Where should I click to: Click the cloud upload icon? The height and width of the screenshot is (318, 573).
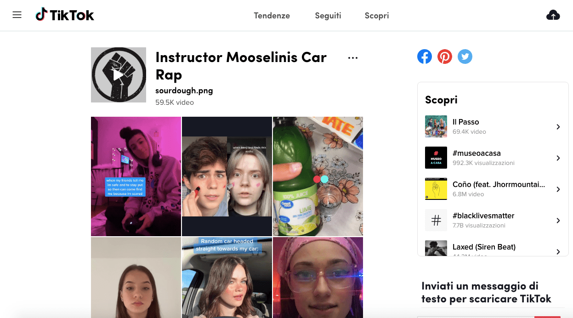(553, 15)
